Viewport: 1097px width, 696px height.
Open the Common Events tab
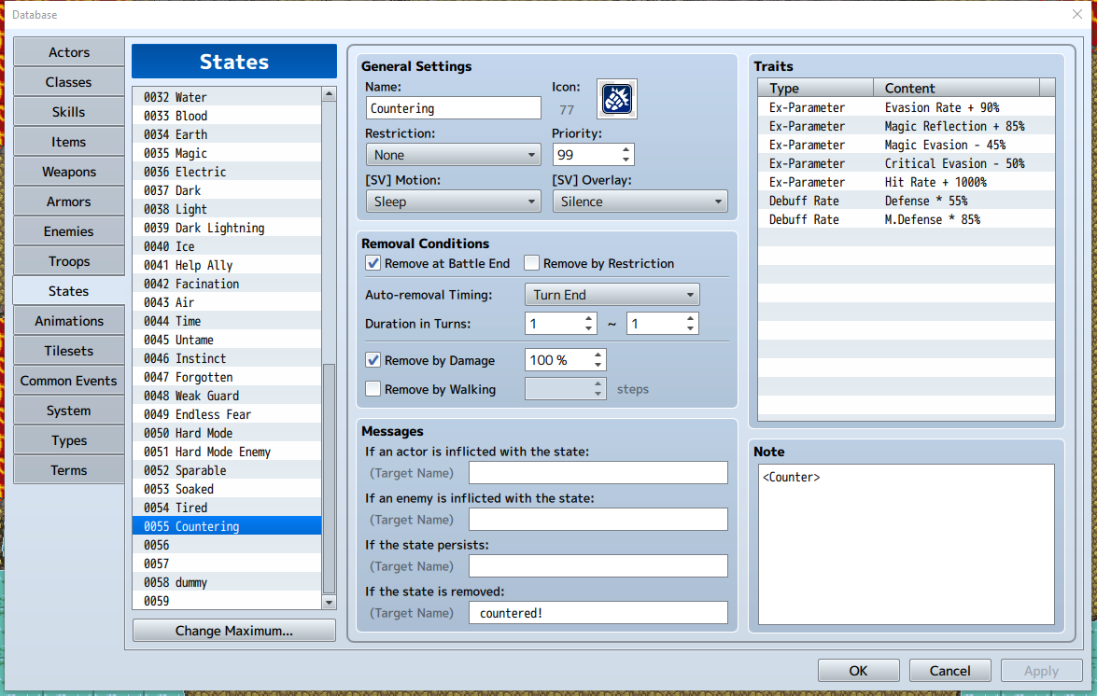(68, 381)
